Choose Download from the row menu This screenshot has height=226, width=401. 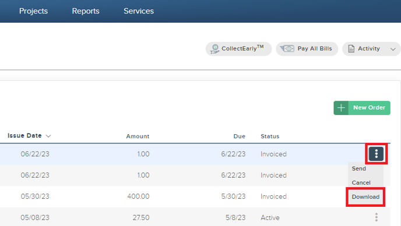point(365,197)
